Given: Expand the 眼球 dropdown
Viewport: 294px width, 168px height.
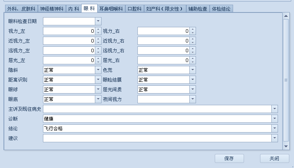Looking at the screenshot, I should 98,89.
